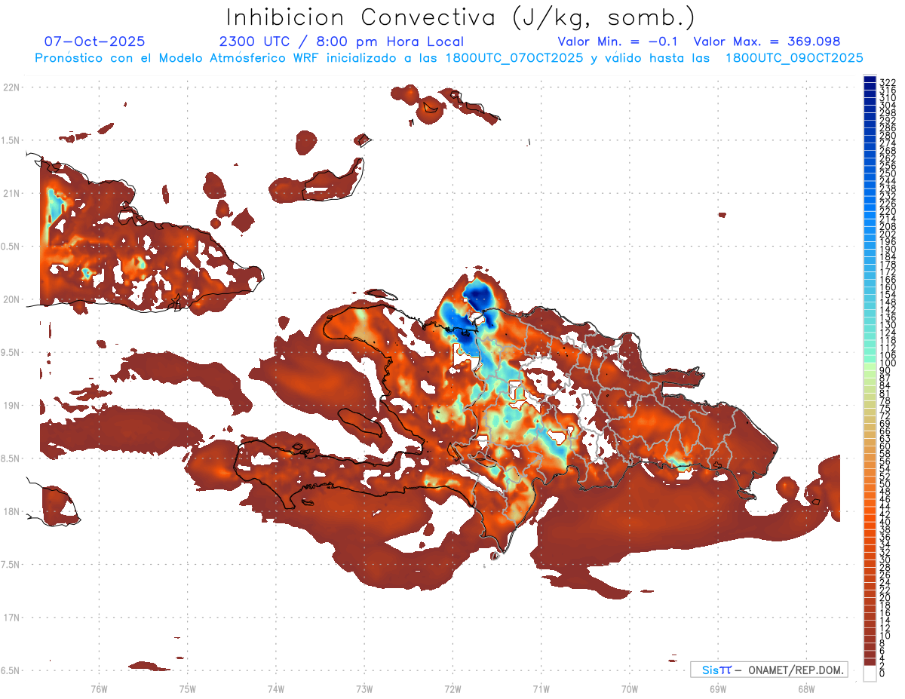This screenshot has width=905, height=699.
Task: Click the 68W longitude axis label
Action: pos(805,688)
